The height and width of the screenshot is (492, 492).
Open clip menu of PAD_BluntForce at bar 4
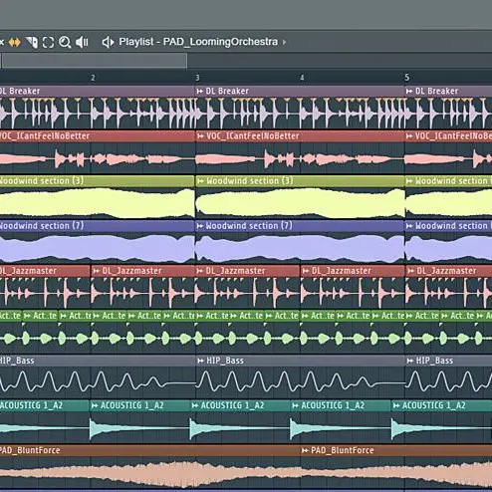tap(305, 450)
